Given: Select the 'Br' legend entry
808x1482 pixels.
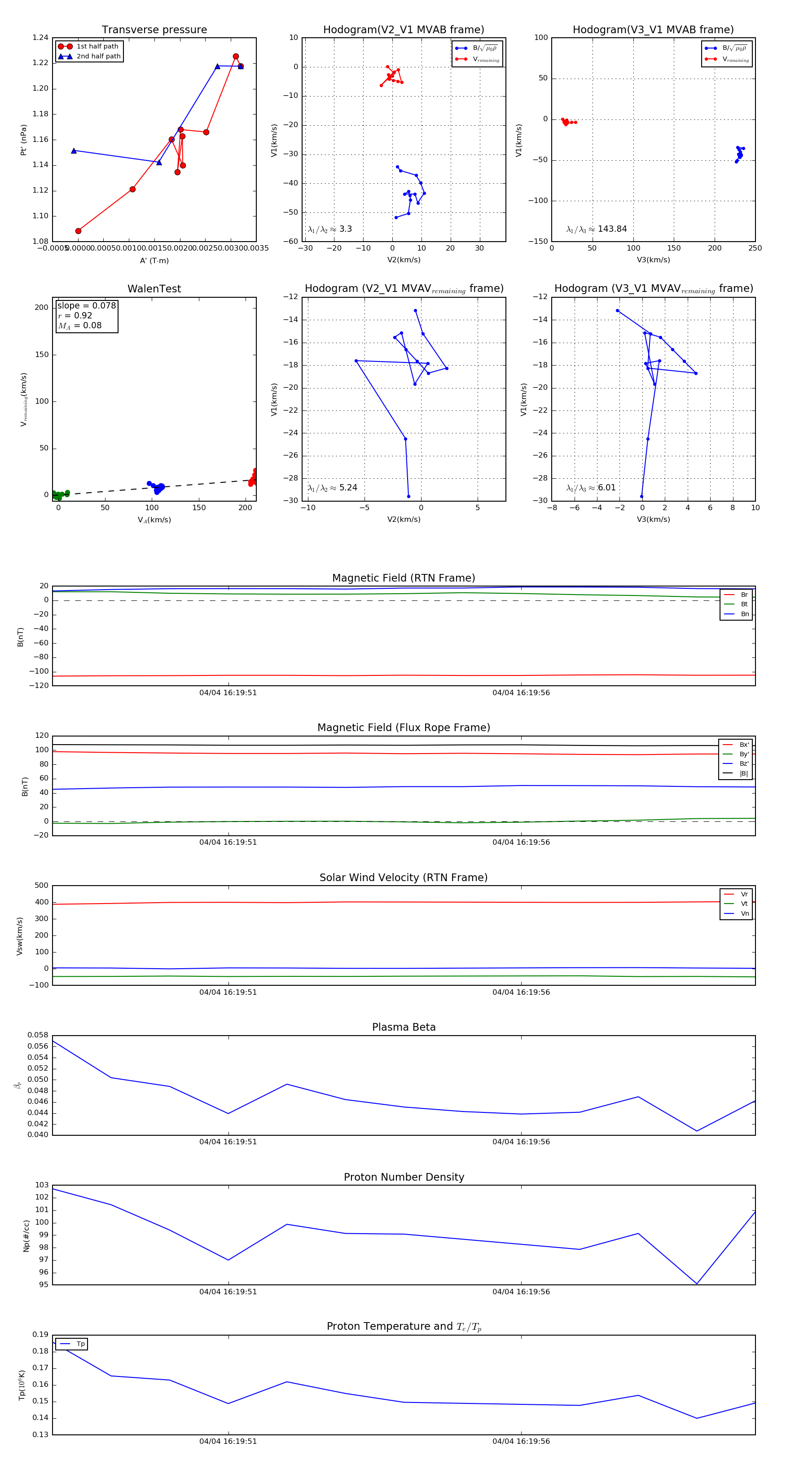Looking at the screenshot, I should pyautogui.click(x=736, y=595).
